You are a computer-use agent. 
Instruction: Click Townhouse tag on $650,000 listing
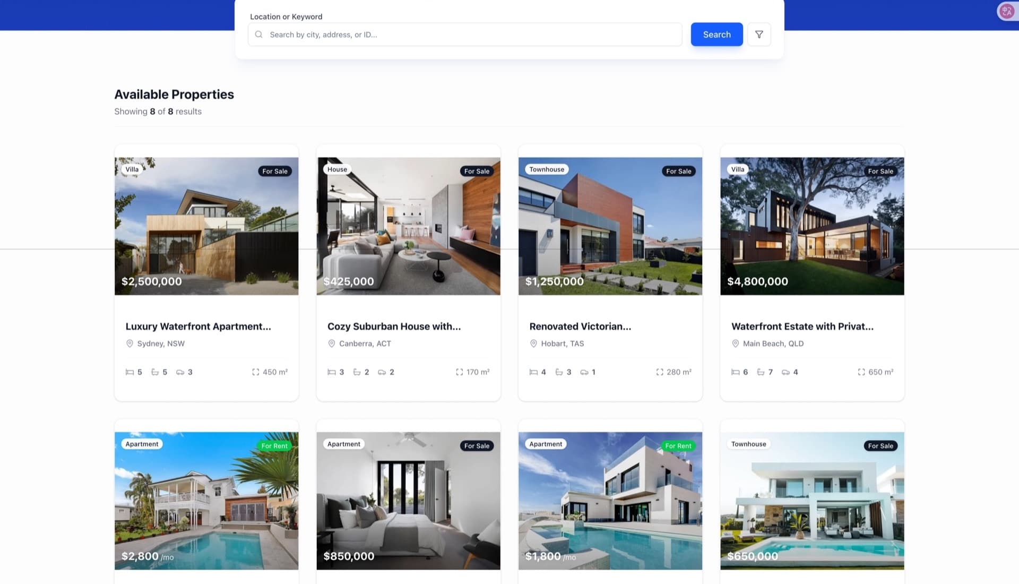point(748,444)
